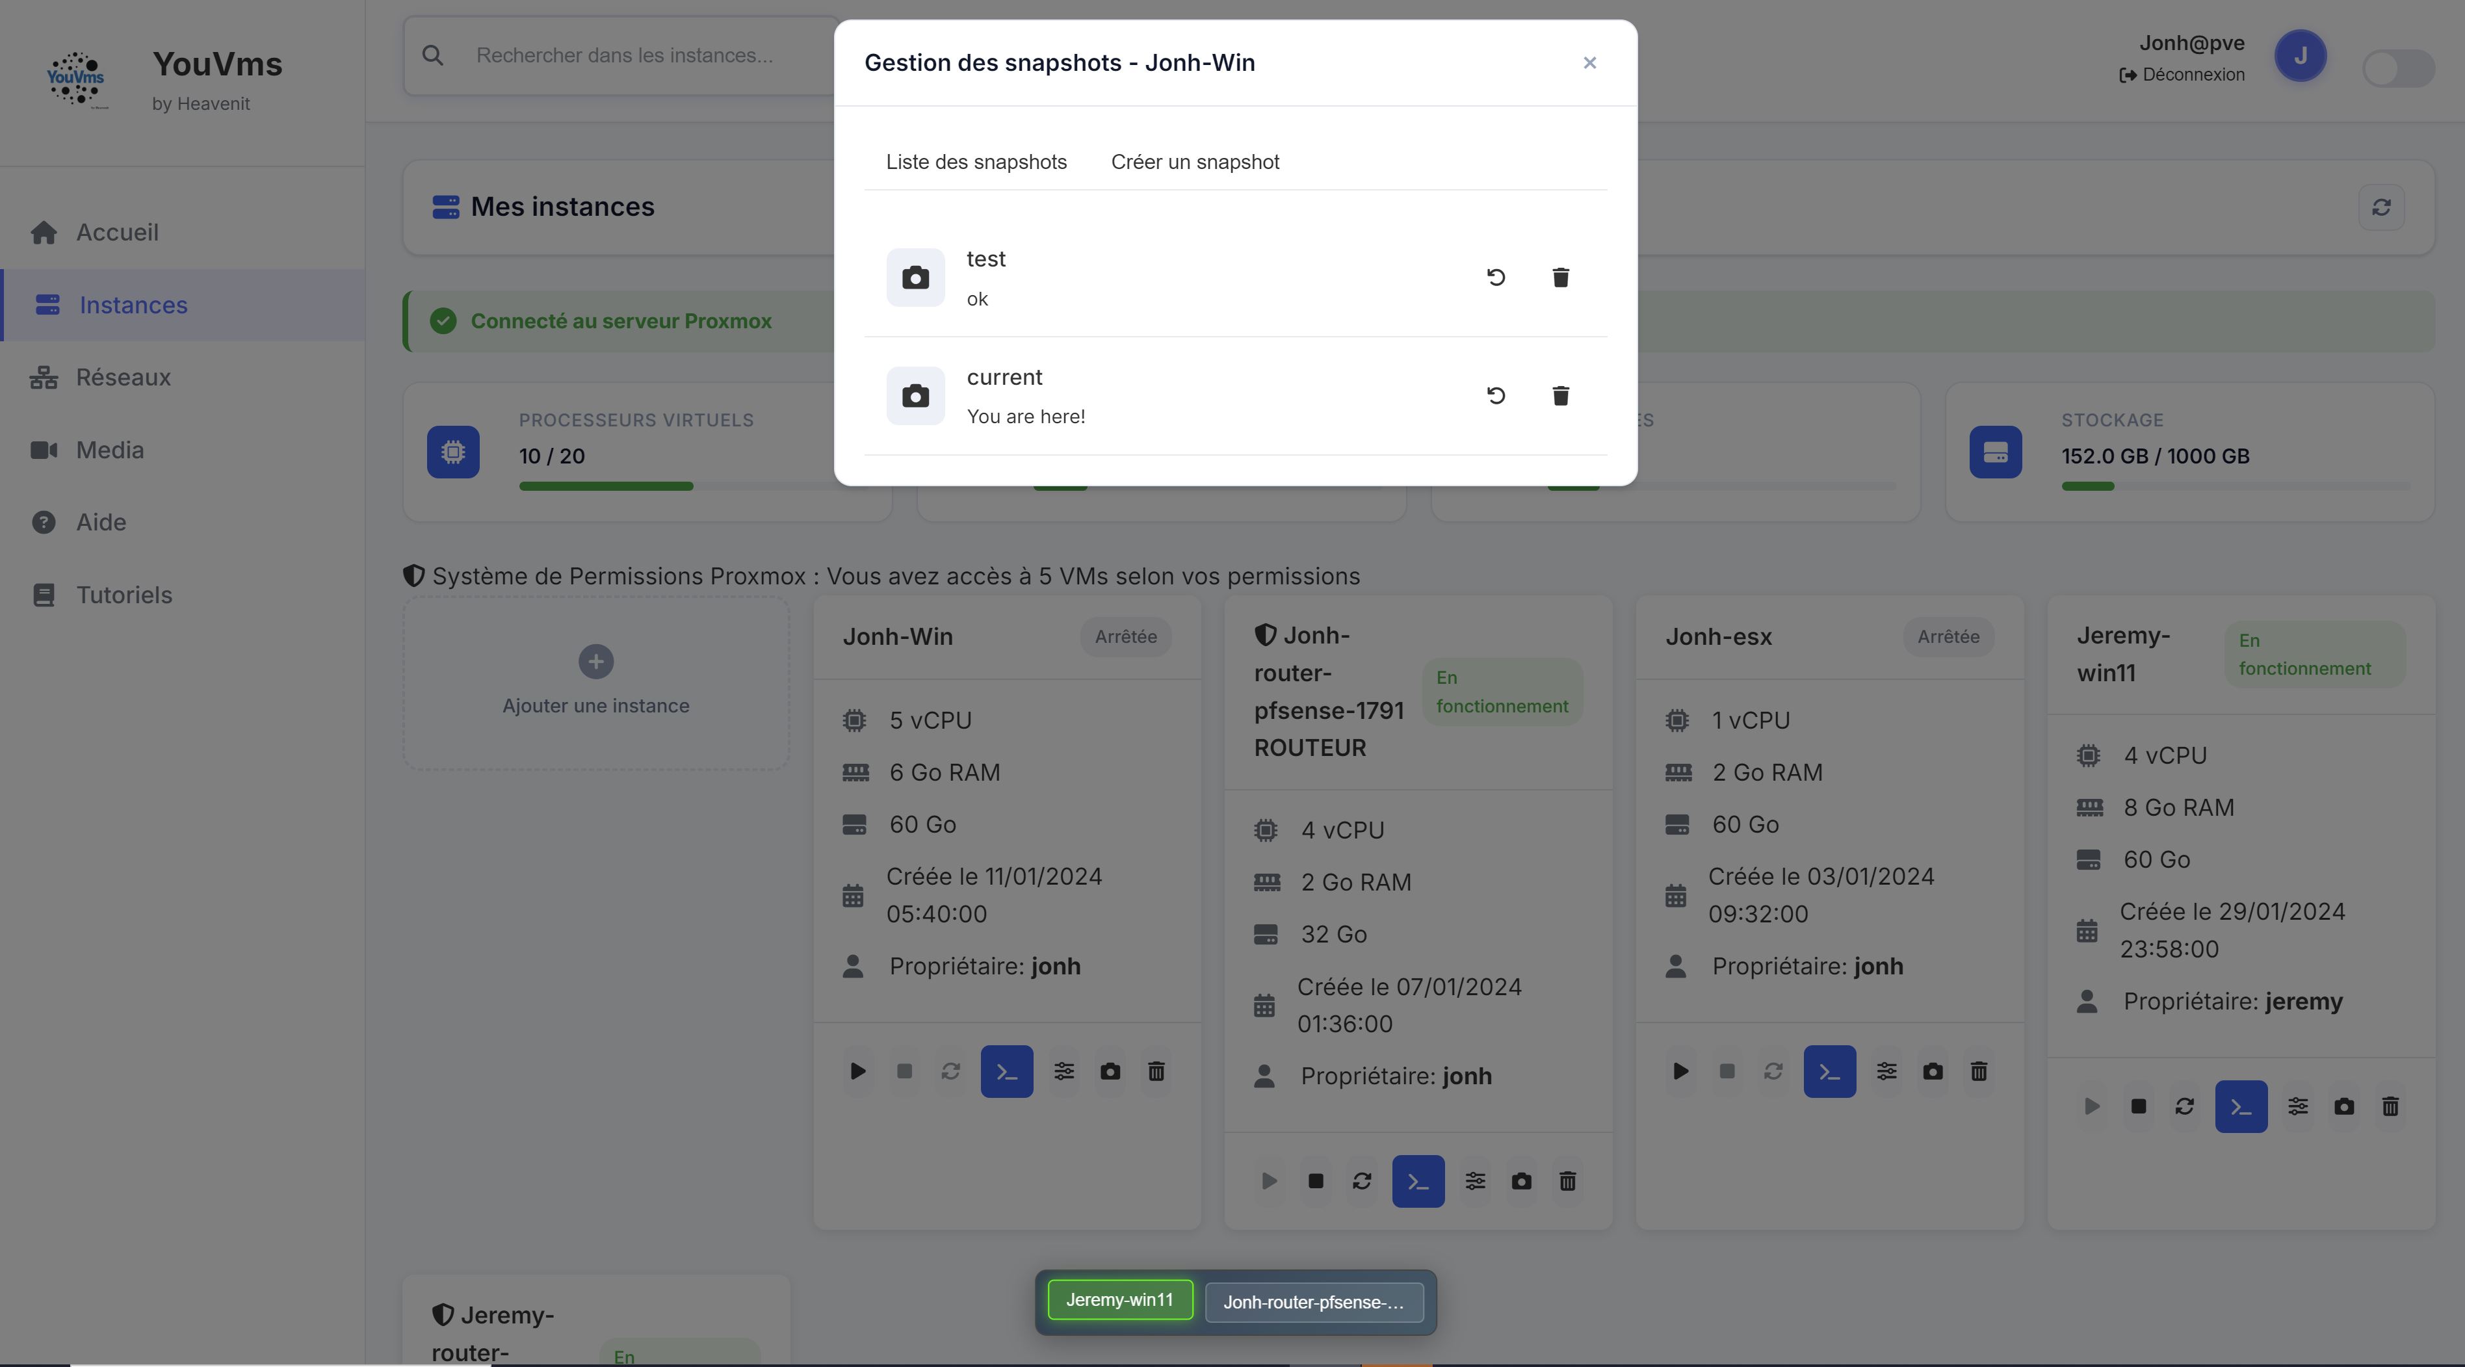
Task: Delete the Jonh-esx instance
Action: pyautogui.click(x=1979, y=1071)
